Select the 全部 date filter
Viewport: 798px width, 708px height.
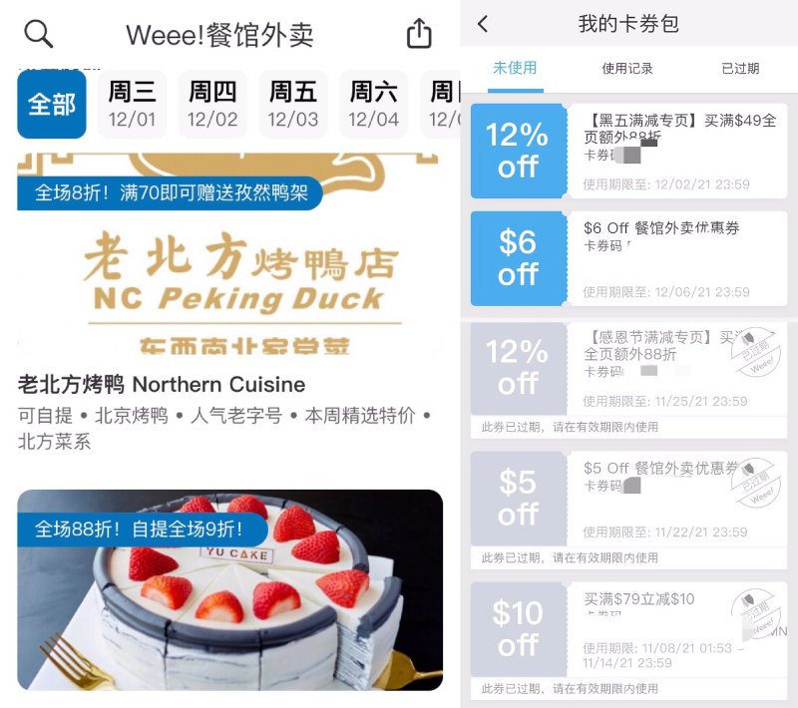tap(52, 105)
